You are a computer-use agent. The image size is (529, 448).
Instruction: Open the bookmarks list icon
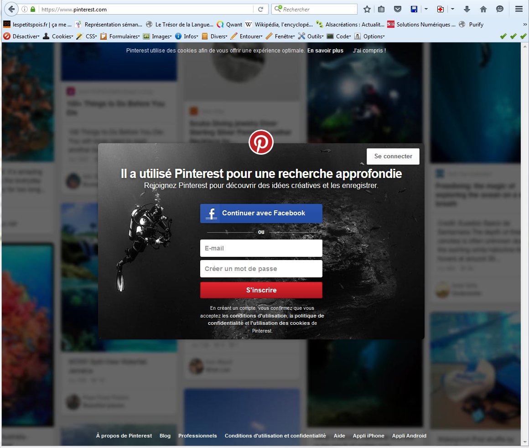coord(381,9)
